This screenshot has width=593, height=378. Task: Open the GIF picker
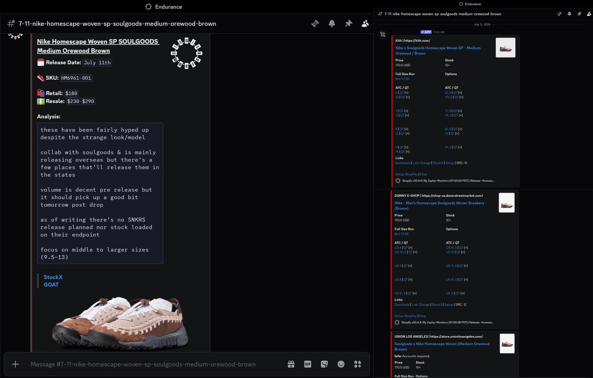coord(307,364)
